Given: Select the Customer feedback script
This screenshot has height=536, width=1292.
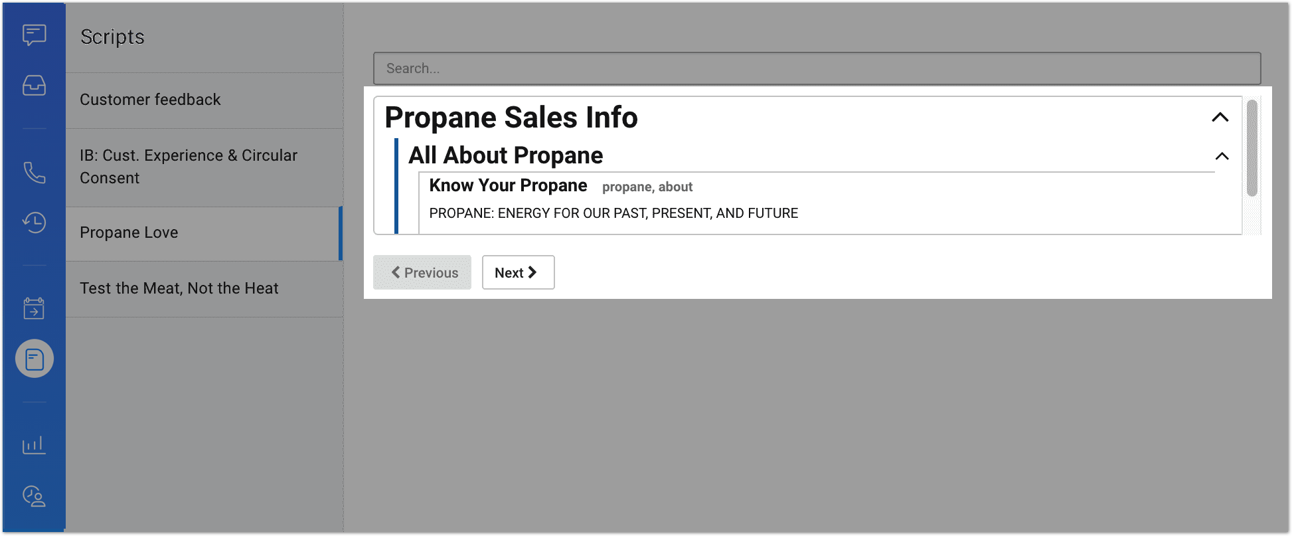Looking at the screenshot, I should coord(150,100).
